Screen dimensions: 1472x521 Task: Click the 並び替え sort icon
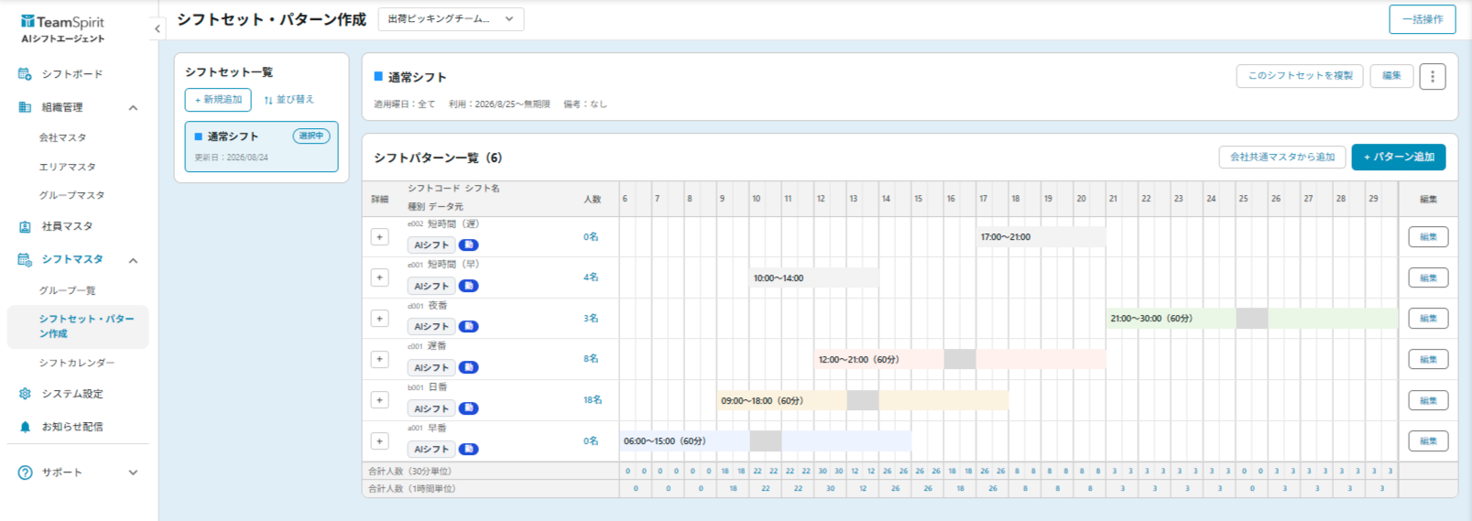point(268,100)
